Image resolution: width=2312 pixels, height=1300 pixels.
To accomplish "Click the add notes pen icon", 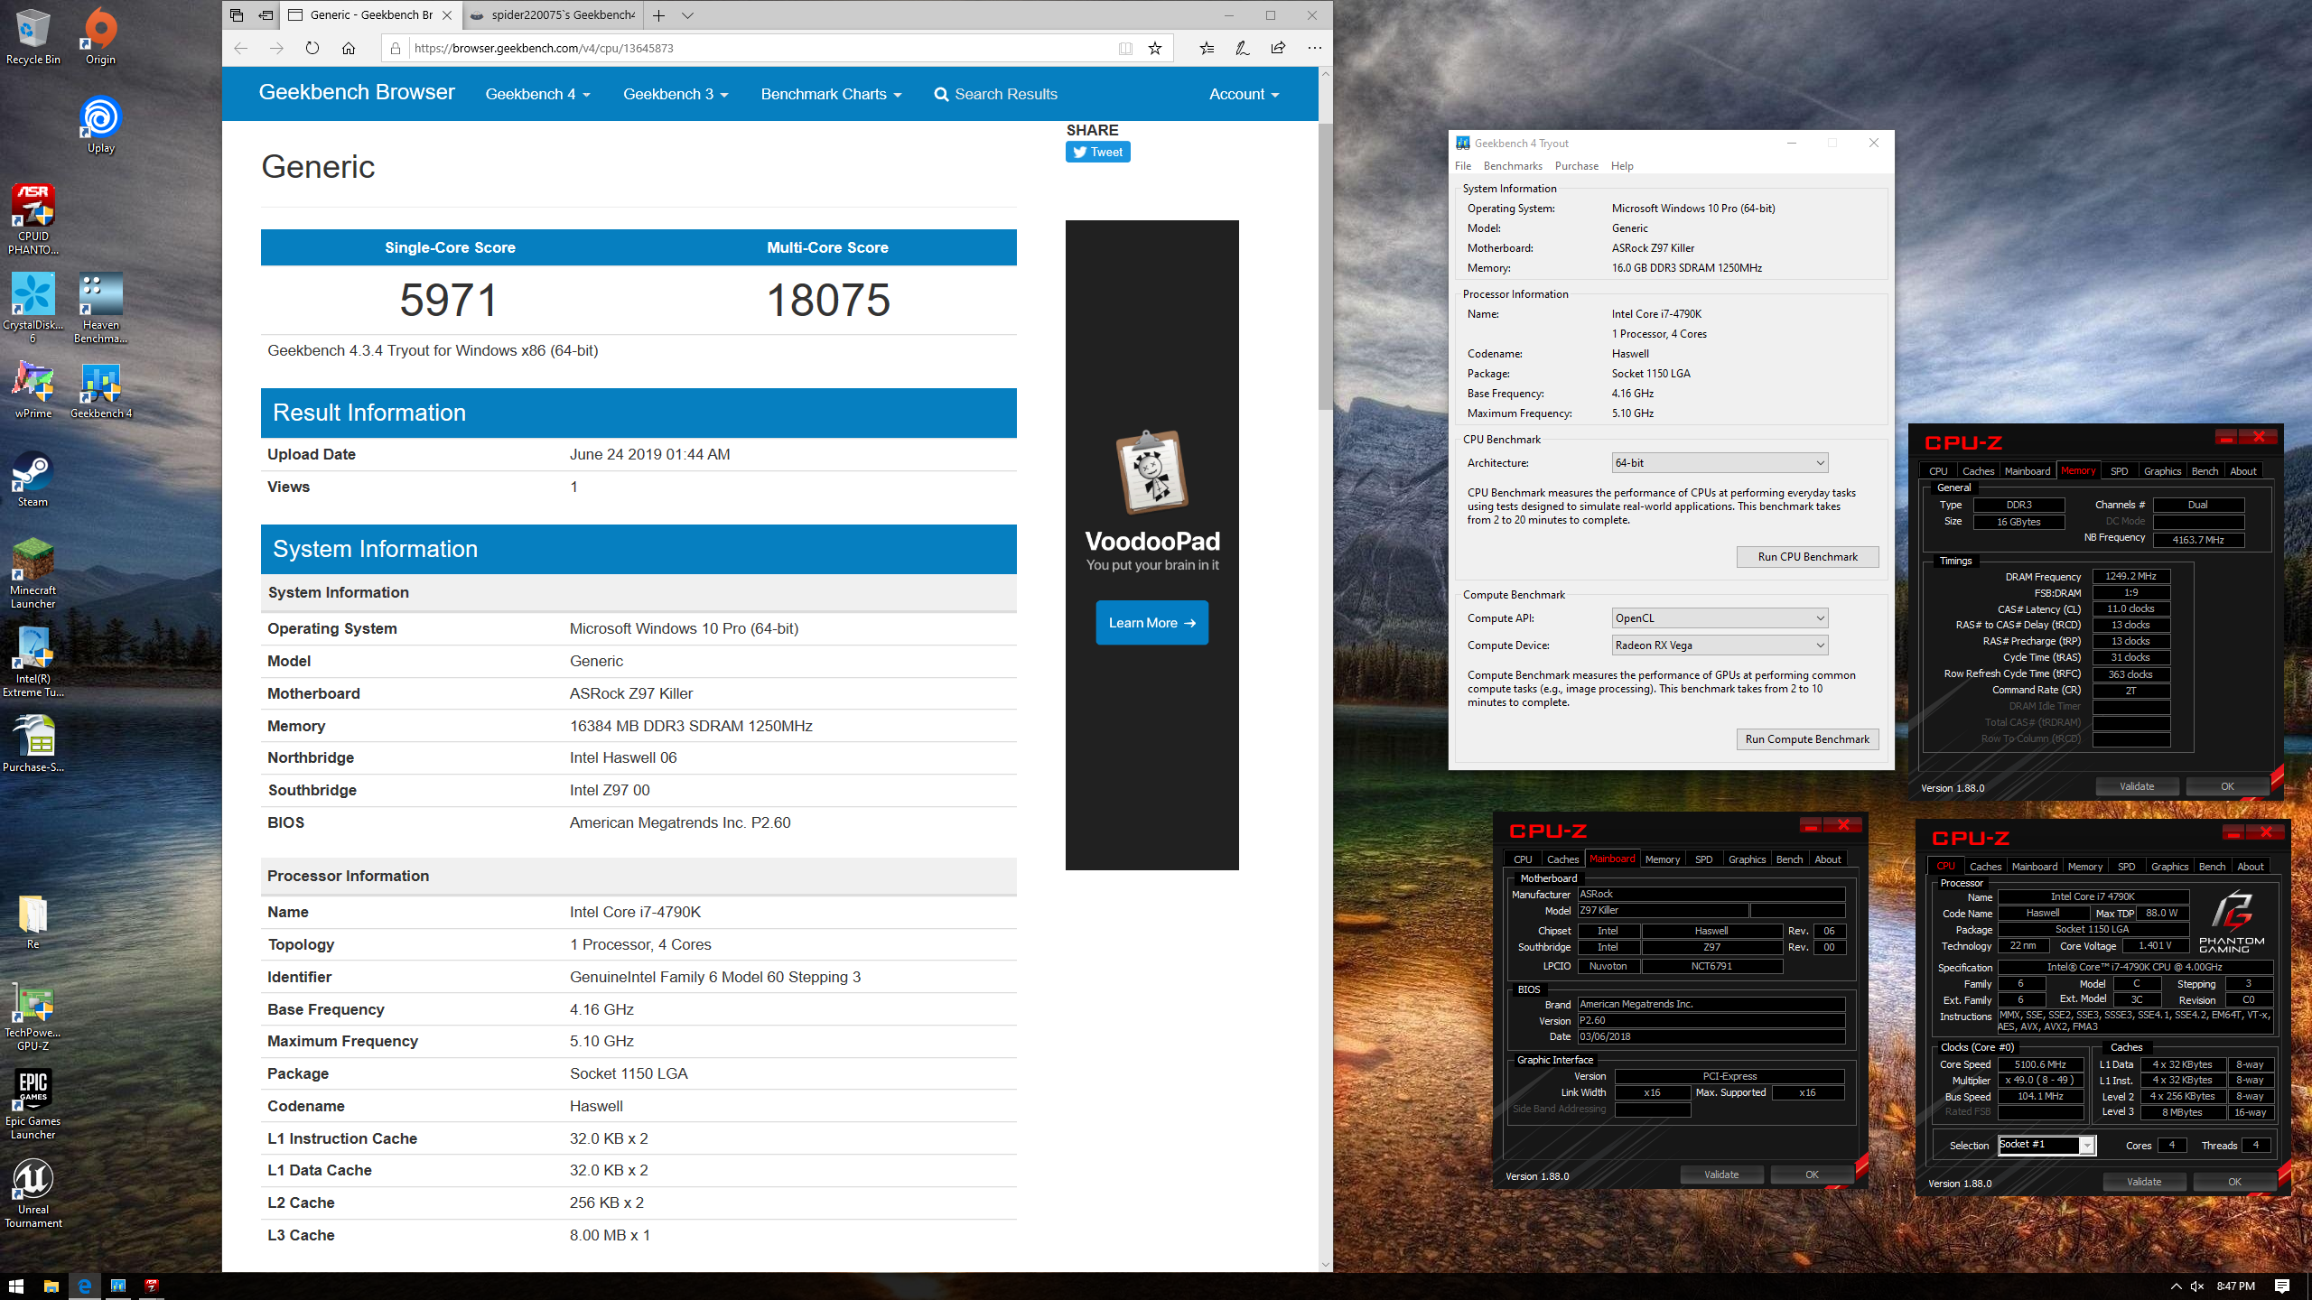I will (1243, 48).
